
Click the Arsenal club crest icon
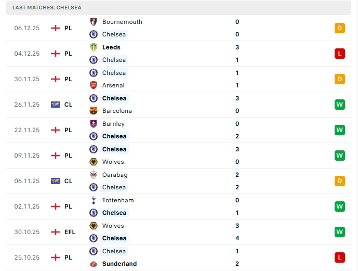pos(94,85)
